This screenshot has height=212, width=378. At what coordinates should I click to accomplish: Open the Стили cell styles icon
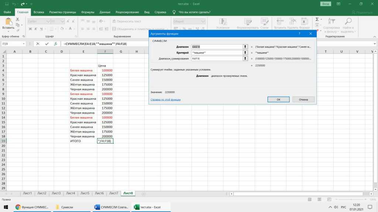point(264,22)
